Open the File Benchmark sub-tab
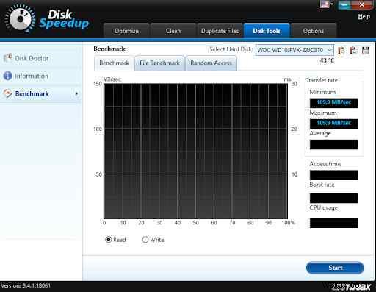This screenshot has width=376, height=292. tap(159, 63)
